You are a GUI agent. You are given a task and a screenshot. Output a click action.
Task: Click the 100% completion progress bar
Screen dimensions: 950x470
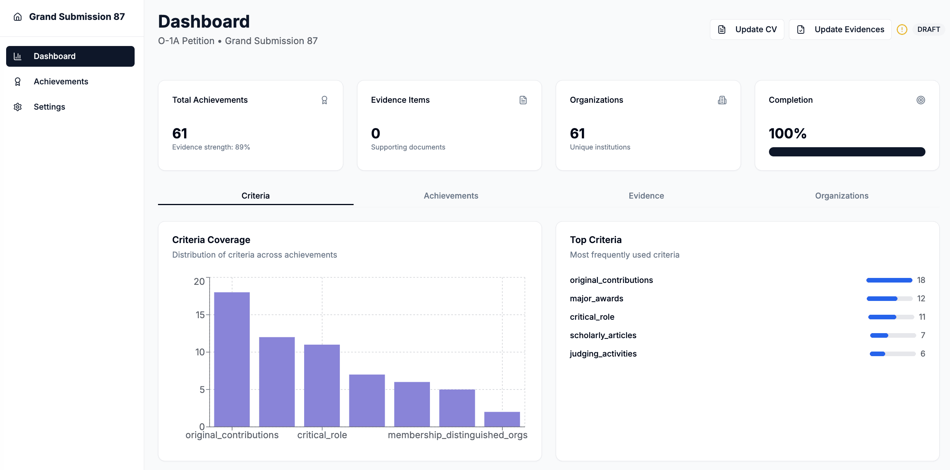847,152
